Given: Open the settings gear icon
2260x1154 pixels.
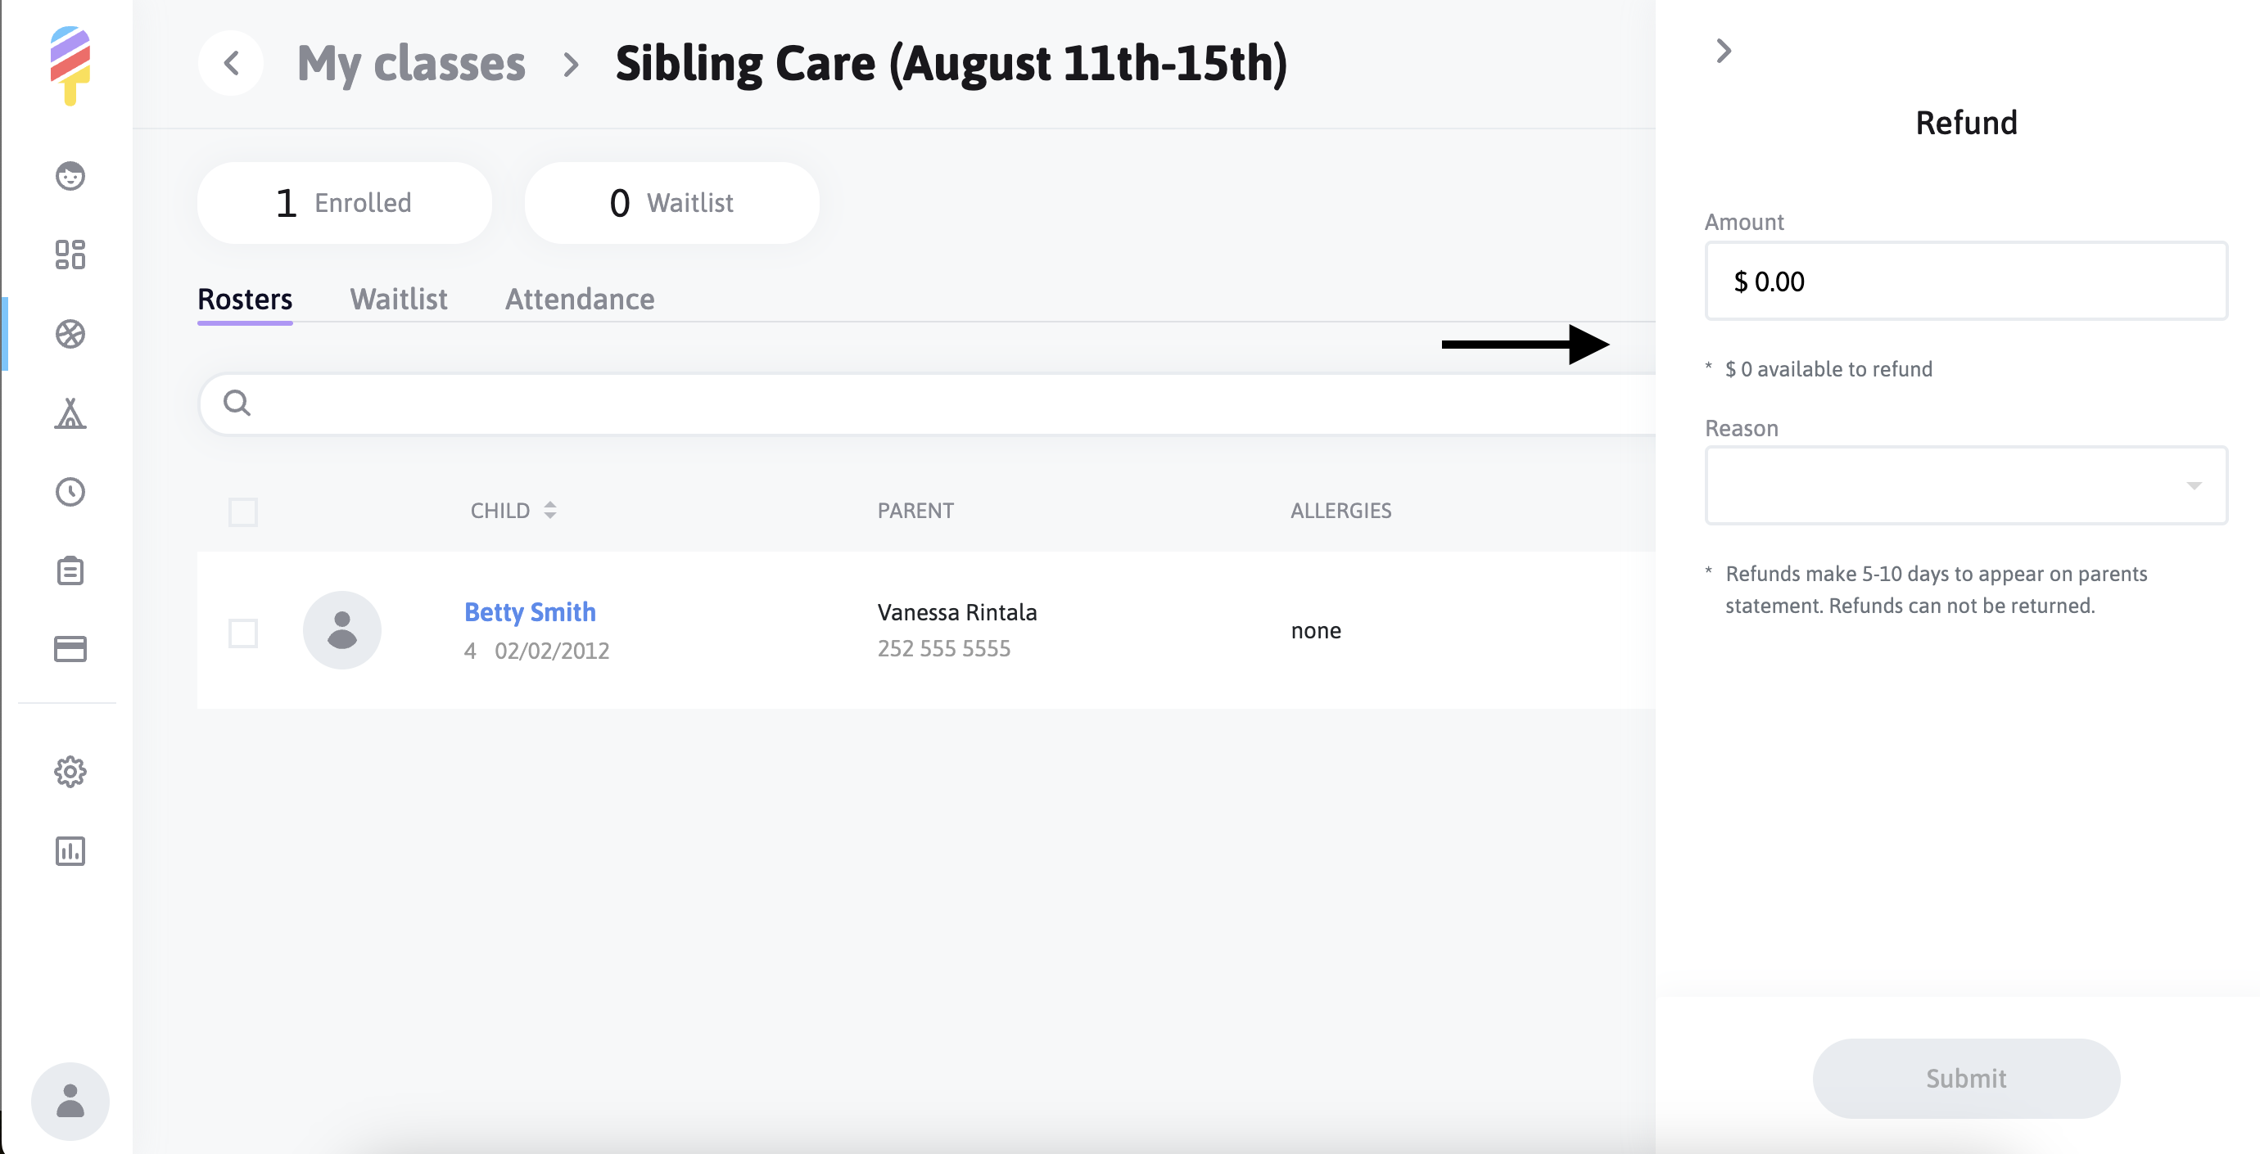Looking at the screenshot, I should coord(70,772).
